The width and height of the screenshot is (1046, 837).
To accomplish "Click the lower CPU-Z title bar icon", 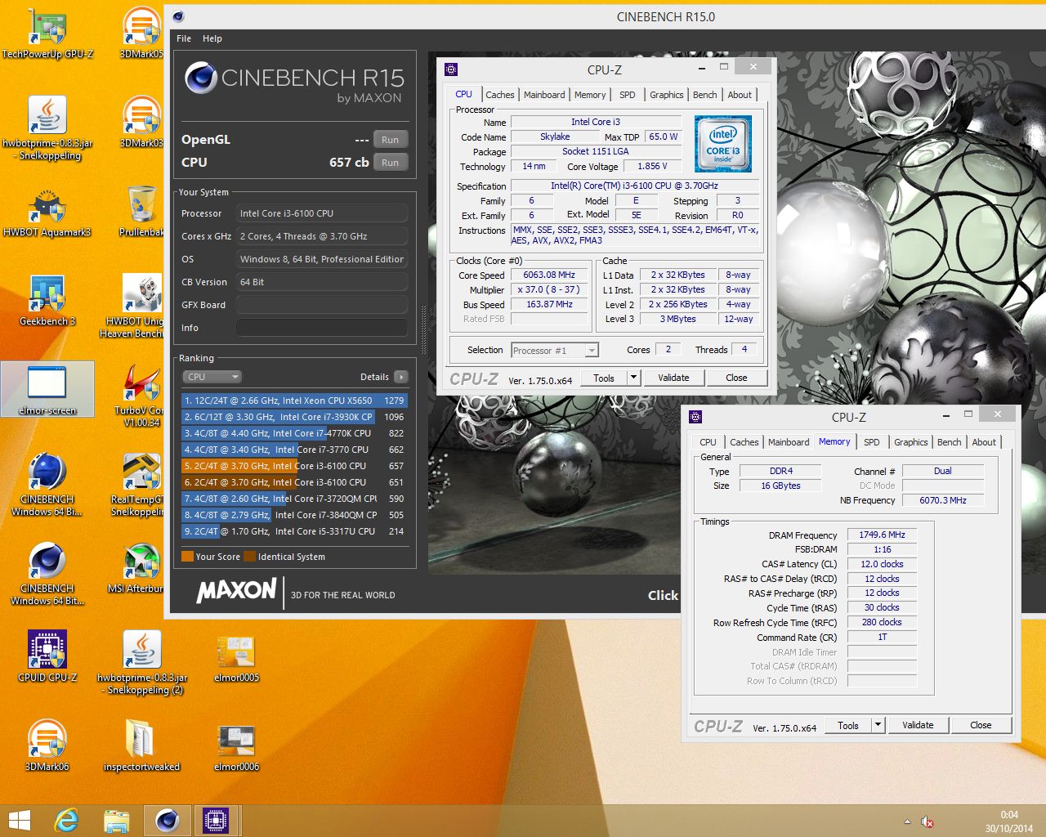I will (695, 417).
